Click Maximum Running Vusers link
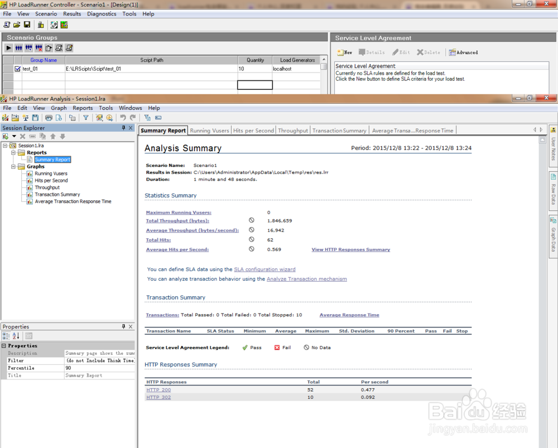The height and width of the screenshot is (448, 558). [179, 213]
